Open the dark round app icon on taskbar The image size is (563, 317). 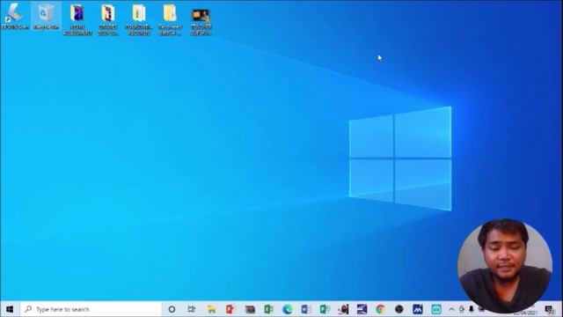tap(399, 309)
